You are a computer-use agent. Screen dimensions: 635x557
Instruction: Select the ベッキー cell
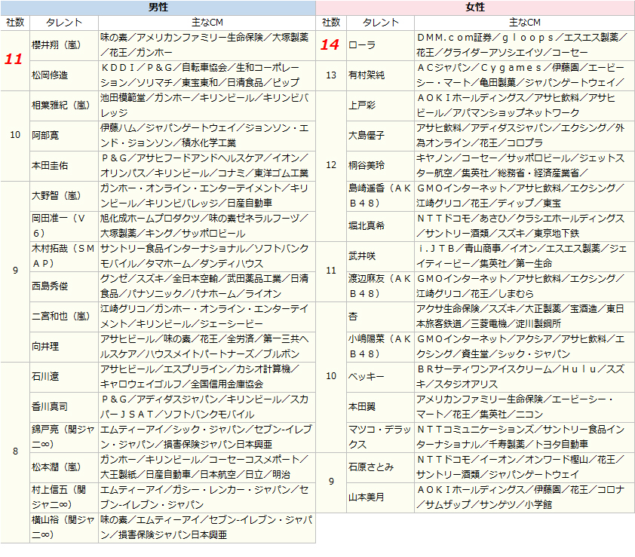380,377
